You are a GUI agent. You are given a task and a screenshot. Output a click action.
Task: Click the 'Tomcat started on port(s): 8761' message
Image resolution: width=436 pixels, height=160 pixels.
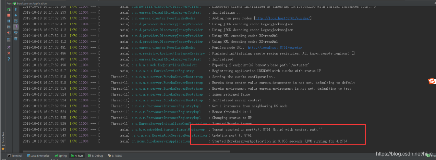[x=268, y=130]
